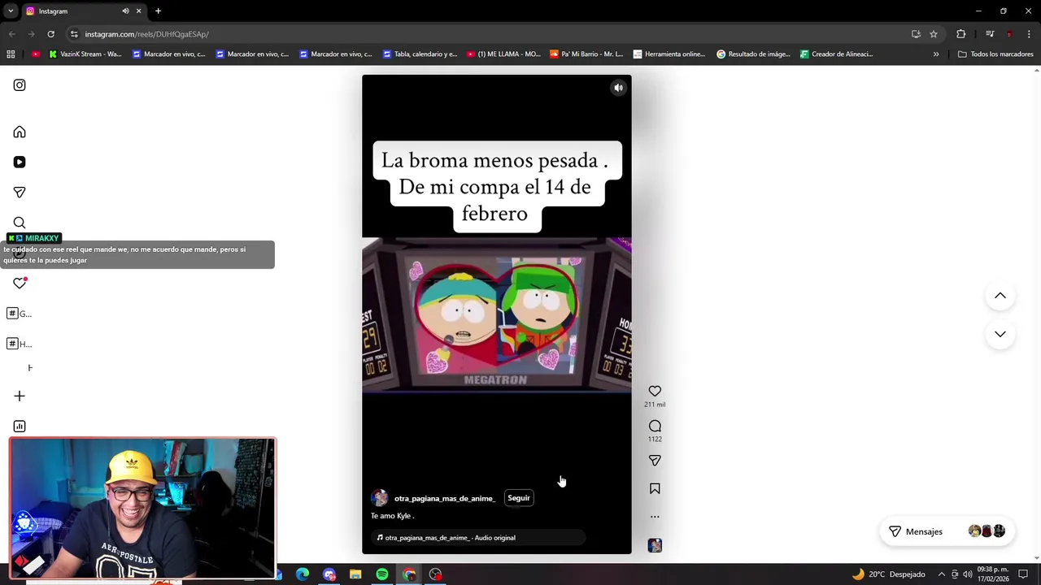Image resolution: width=1041 pixels, height=585 pixels.
Task: Save the reel with the bookmark icon
Action: pyautogui.click(x=655, y=488)
